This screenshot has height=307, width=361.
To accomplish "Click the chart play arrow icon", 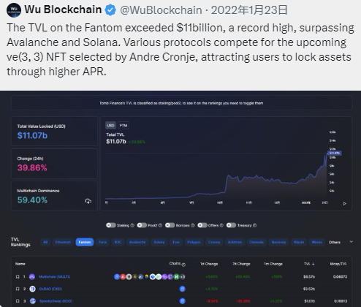I will pyautogui.click(x=344, y=203).
